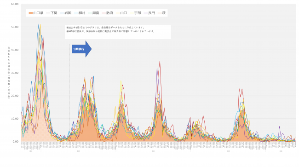Screen dimensions: 299x167
Task: Select the 岩国 legend entry
Action: click(66, 13)
